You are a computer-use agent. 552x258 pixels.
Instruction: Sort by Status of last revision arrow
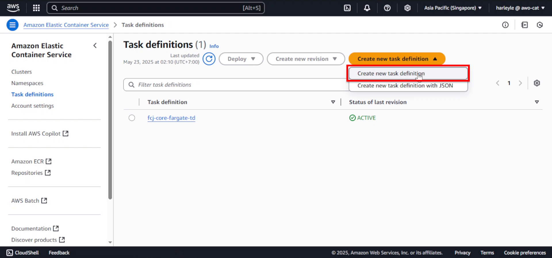pyautogui.click(x=537, y=102)
